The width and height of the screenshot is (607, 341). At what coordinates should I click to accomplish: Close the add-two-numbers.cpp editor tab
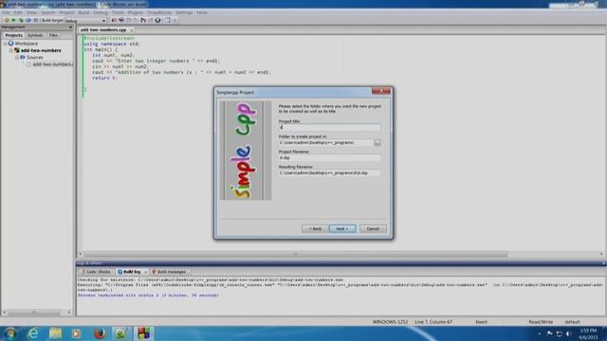point(132,29)
